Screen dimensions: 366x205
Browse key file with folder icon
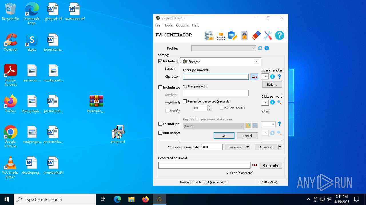[x=248, y=126]
